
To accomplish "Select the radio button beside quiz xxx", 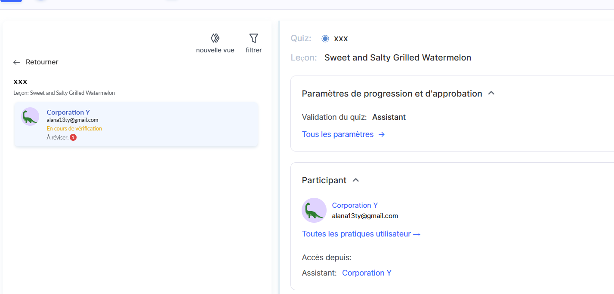I will (x=325, y=39).
